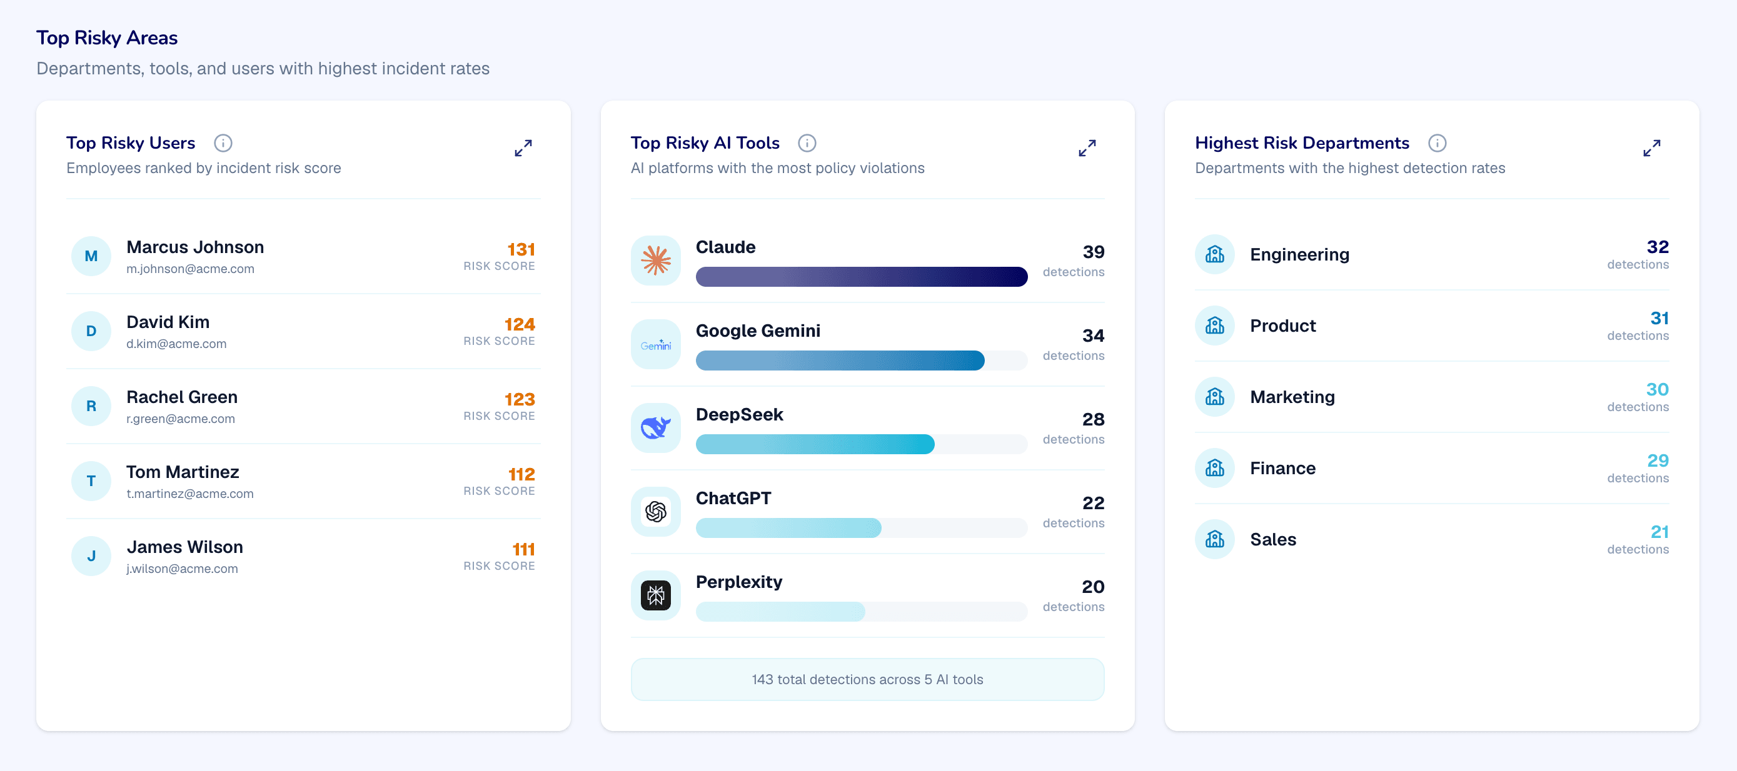Expand the Top Risky Users card
The image size is (1737, 771).
point(523,147)
